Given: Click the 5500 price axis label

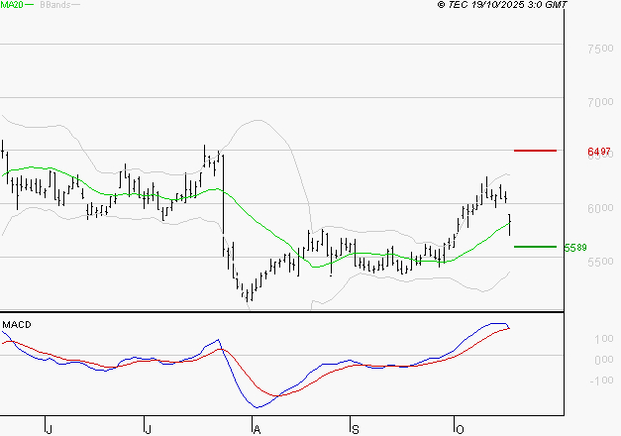Looking at the screenshot, I should [600, 262].
